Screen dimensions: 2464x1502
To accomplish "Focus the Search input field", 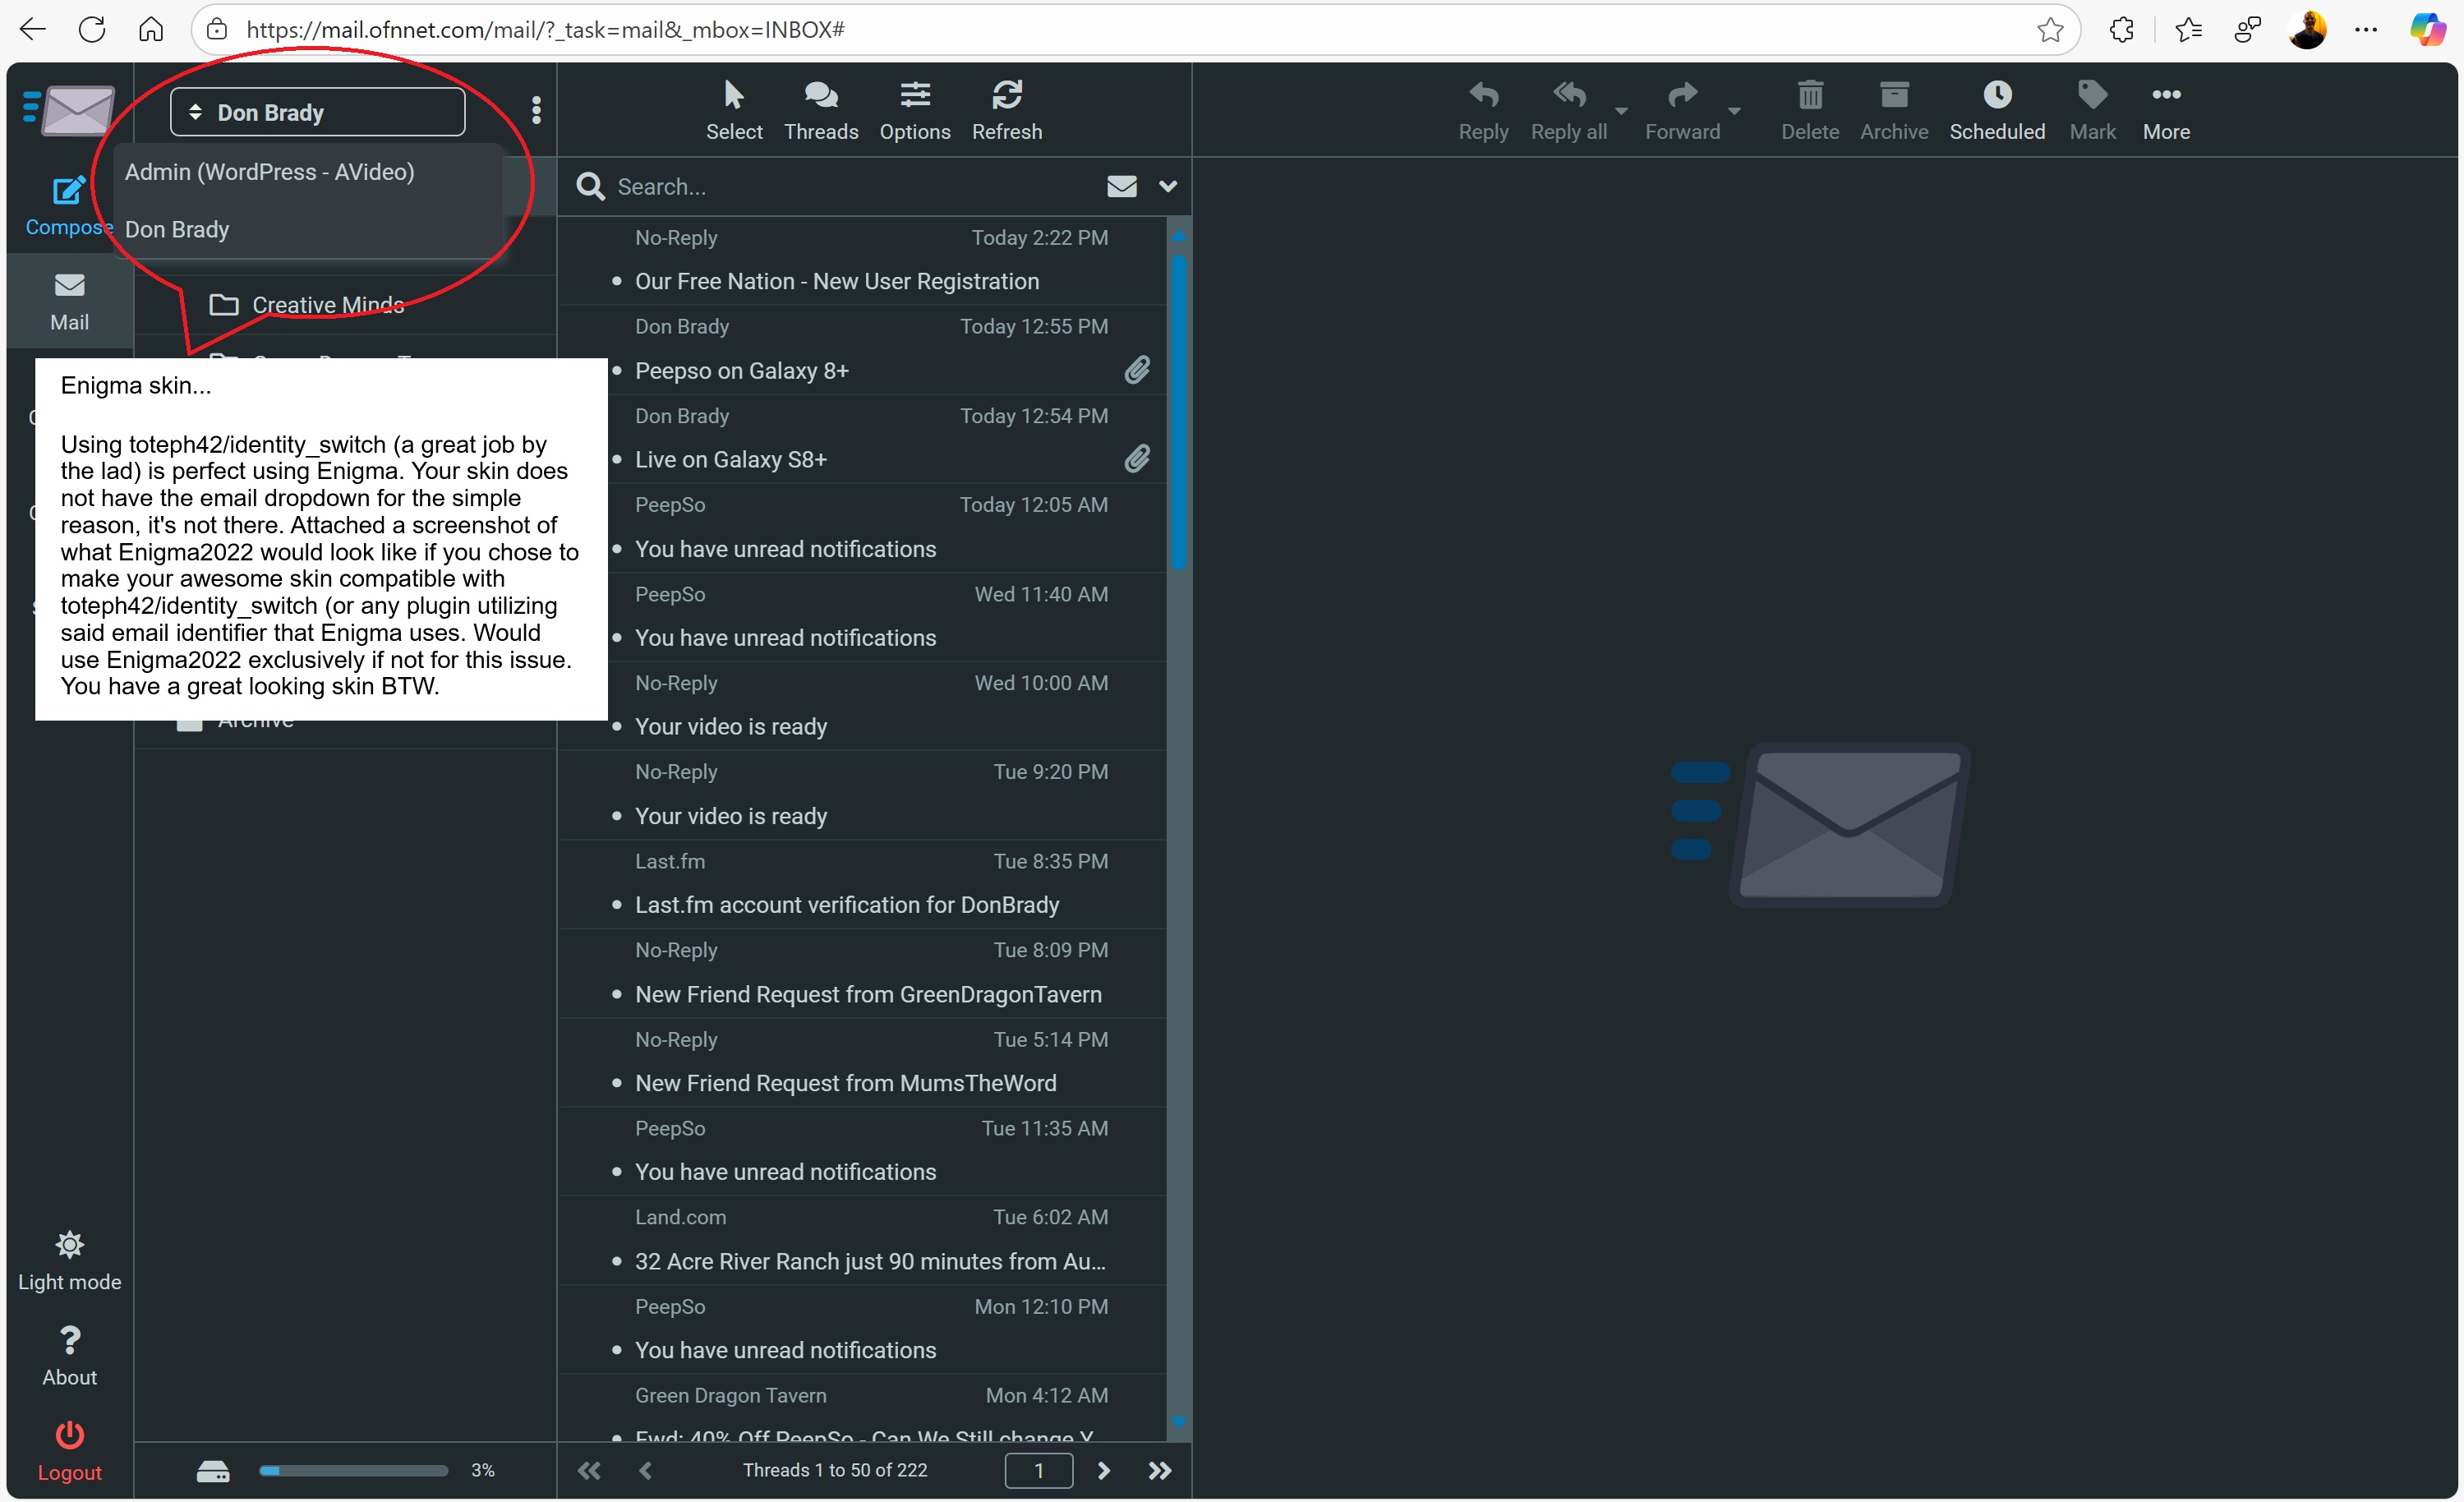I will pyautogui.click(x=850, y=187).
